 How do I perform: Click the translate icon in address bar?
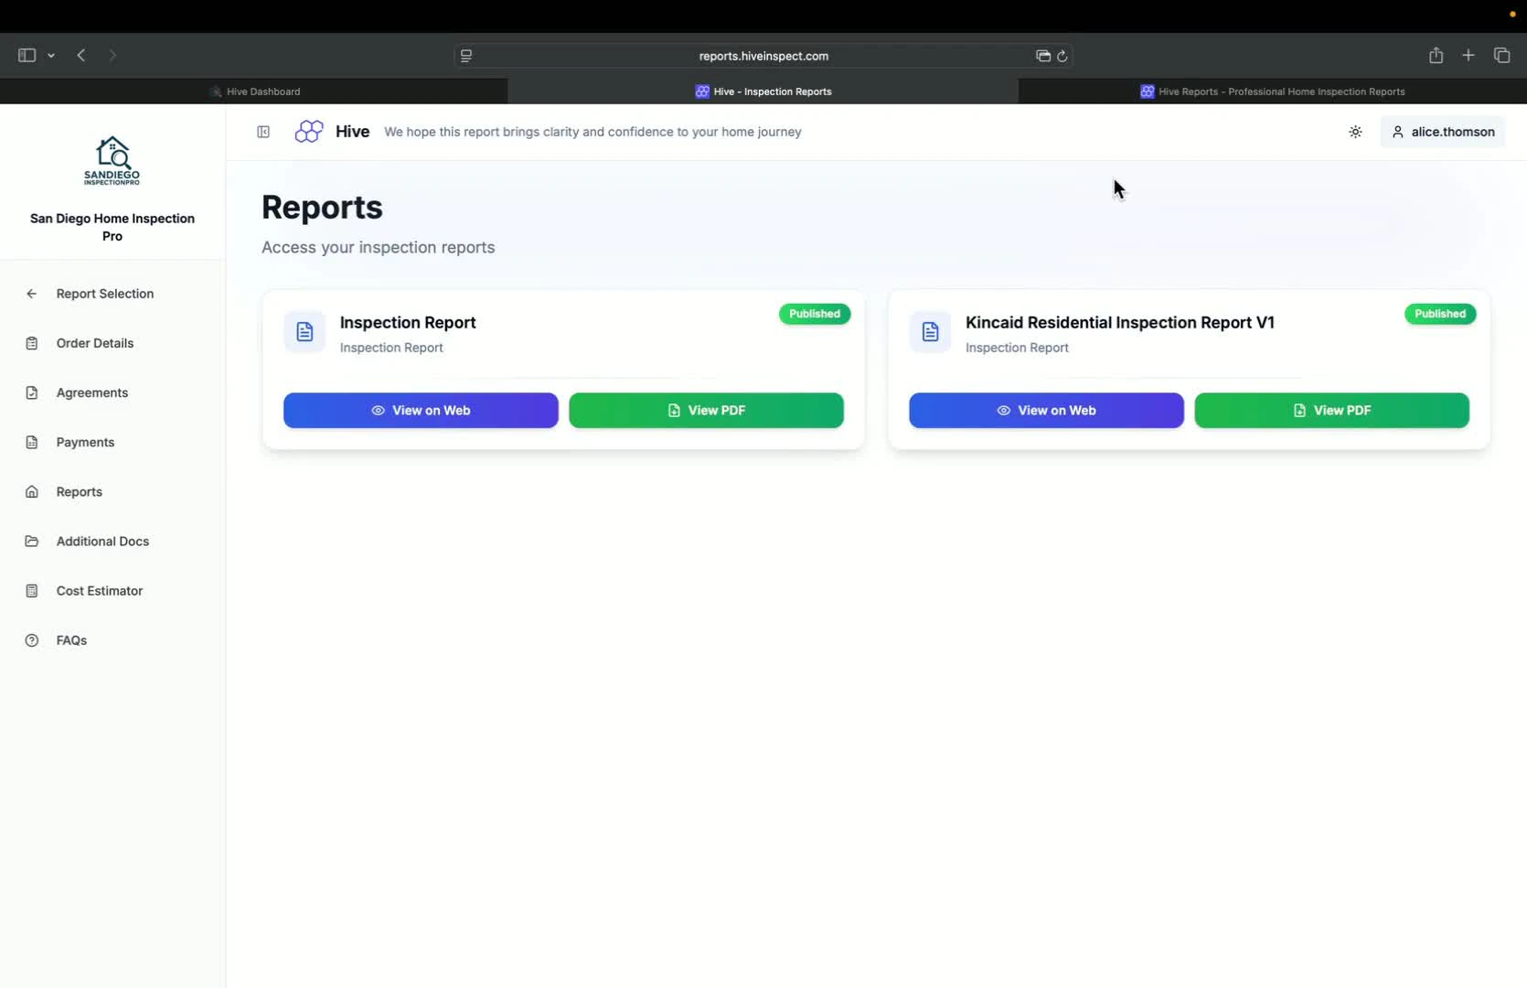[1042, 56]
